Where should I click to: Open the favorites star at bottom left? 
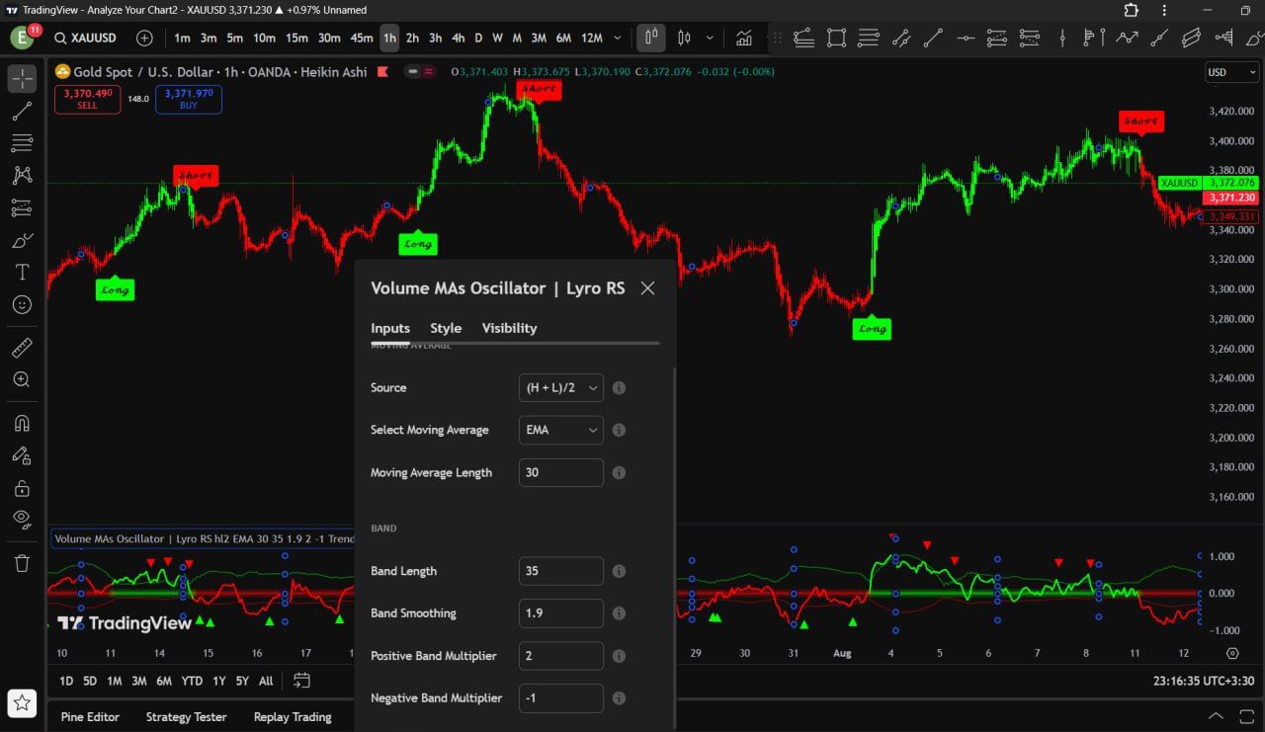[22, 703]
